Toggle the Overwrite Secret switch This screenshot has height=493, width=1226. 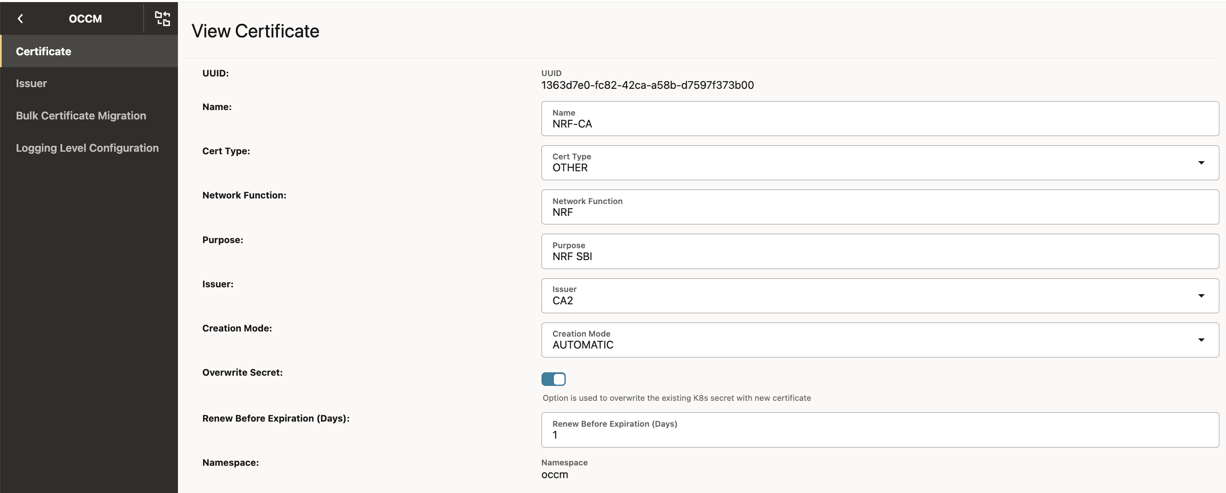[553, 379]
